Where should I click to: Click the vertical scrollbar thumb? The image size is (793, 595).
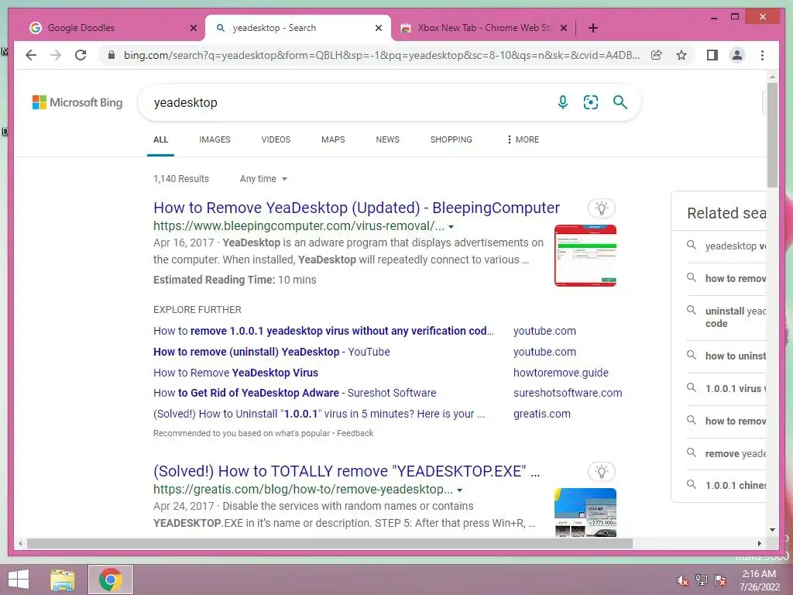pyautogui.click(x=772, y=135)
